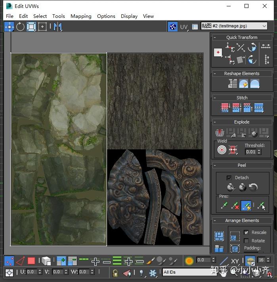Click the weld Threshold value field
277x282 pixels.
pos(250,152)
